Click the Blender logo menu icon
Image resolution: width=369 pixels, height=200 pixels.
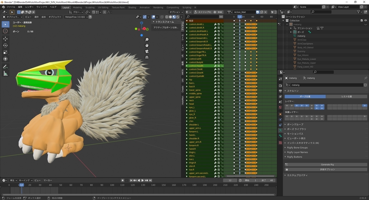point(3,7)
